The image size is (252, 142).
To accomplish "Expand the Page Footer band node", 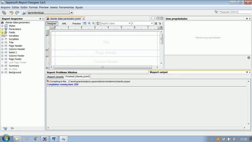I will pyautogui.click(x=2, y=59).
